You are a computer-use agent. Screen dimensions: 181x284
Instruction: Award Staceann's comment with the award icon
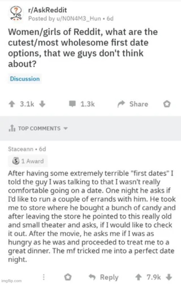(68, 277)
